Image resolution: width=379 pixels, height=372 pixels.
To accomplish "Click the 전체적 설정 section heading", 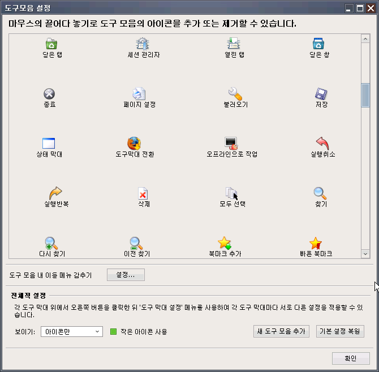I will (x=28, y=295).
